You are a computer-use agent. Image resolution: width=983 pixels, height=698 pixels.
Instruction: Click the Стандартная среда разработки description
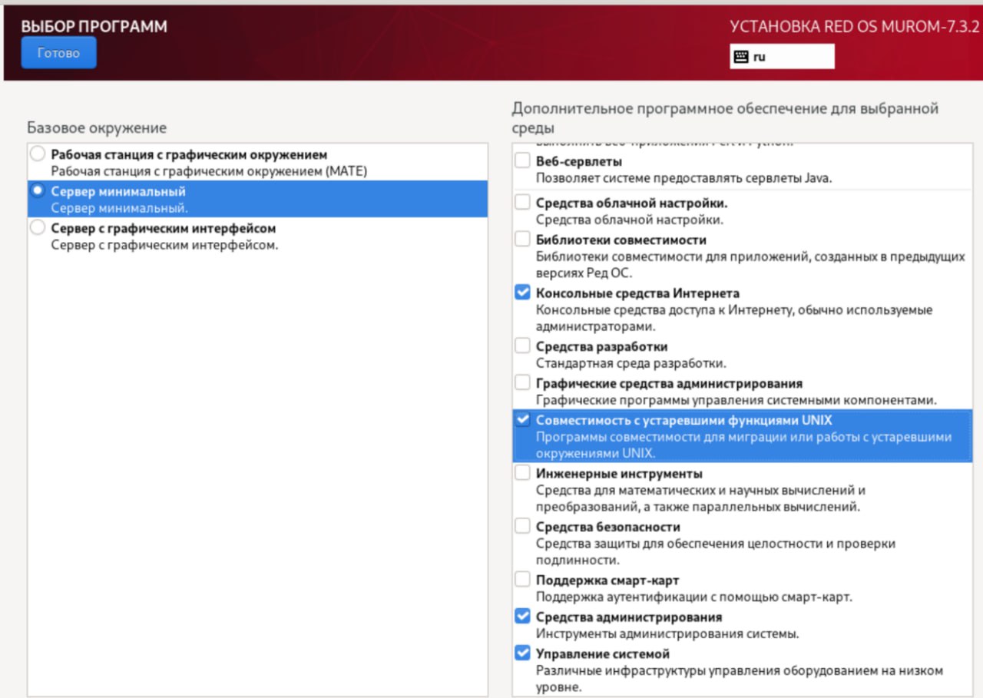point(631,363)
